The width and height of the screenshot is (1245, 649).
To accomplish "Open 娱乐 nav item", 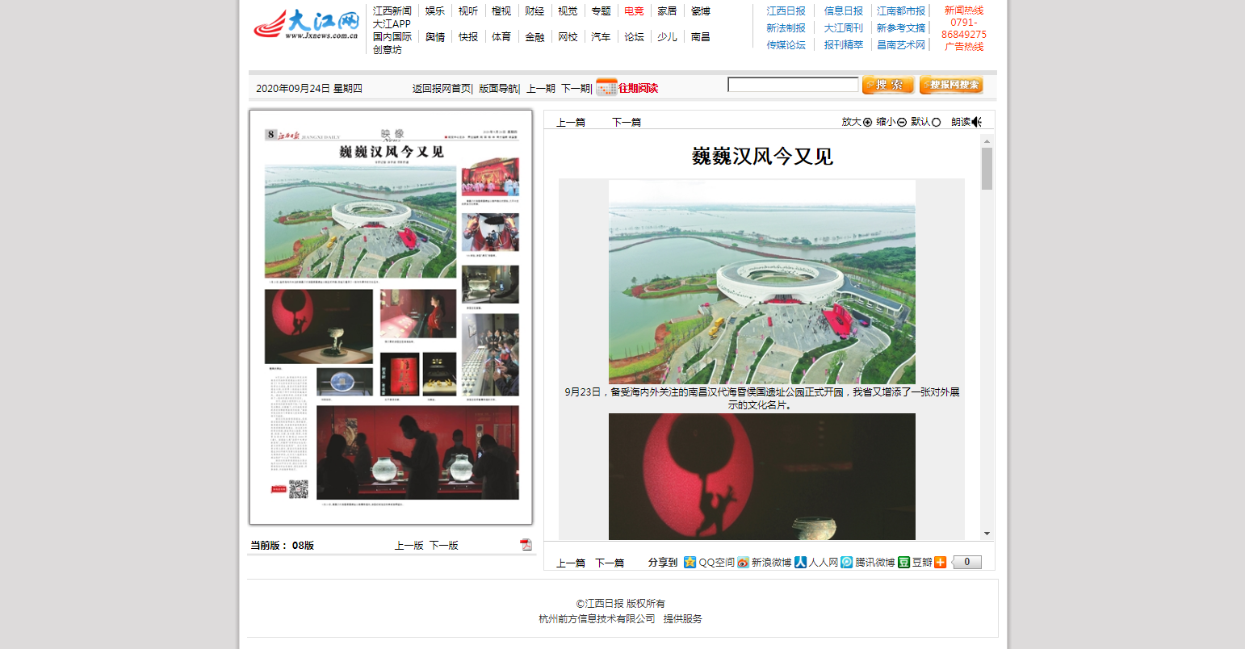I will 435,11.
